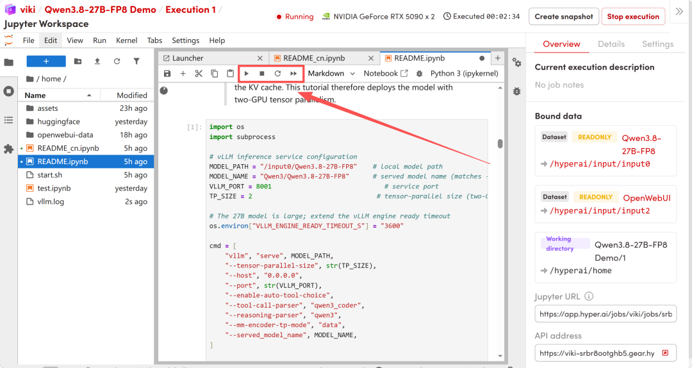Image resolution: width=692 pixels, height=368 pixels.
Task: Select the Overview tab
Action: pos(561,44)
